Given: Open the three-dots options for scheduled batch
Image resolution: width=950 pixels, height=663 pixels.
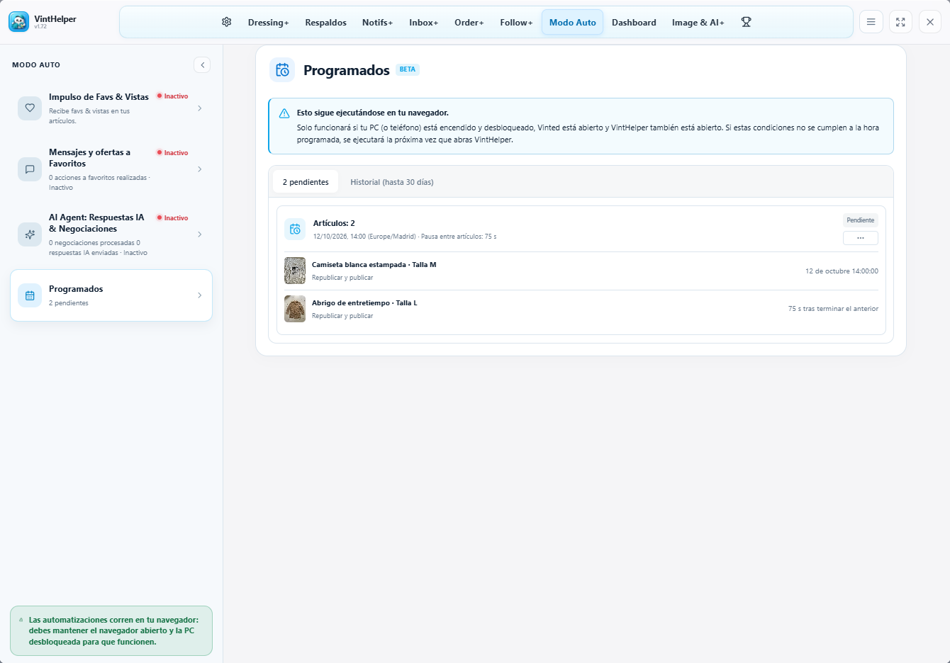Looking at the screenshot, I should [861, 238].
